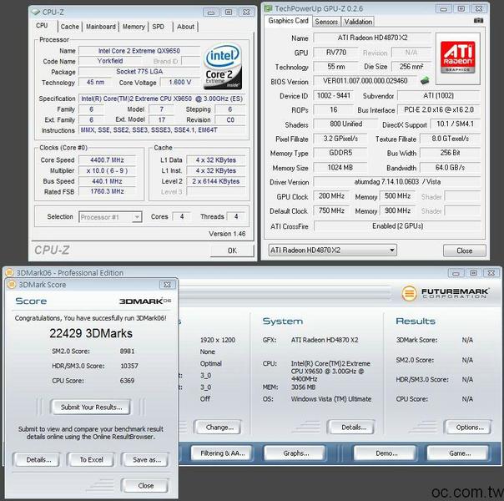Click Details in the 3DMark Score dialog
Image resolution: width=504 pixels, height=501 pixels.
tap(38, 460)
